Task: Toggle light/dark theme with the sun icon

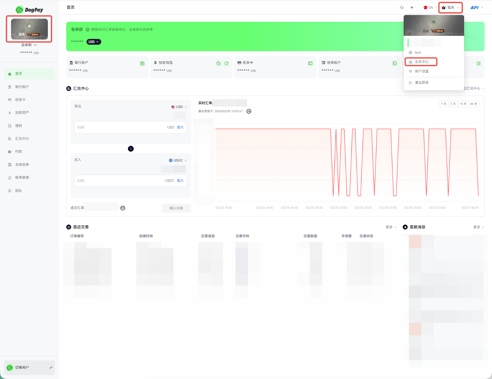Action: pyautogui.click(x=412, y=8)
